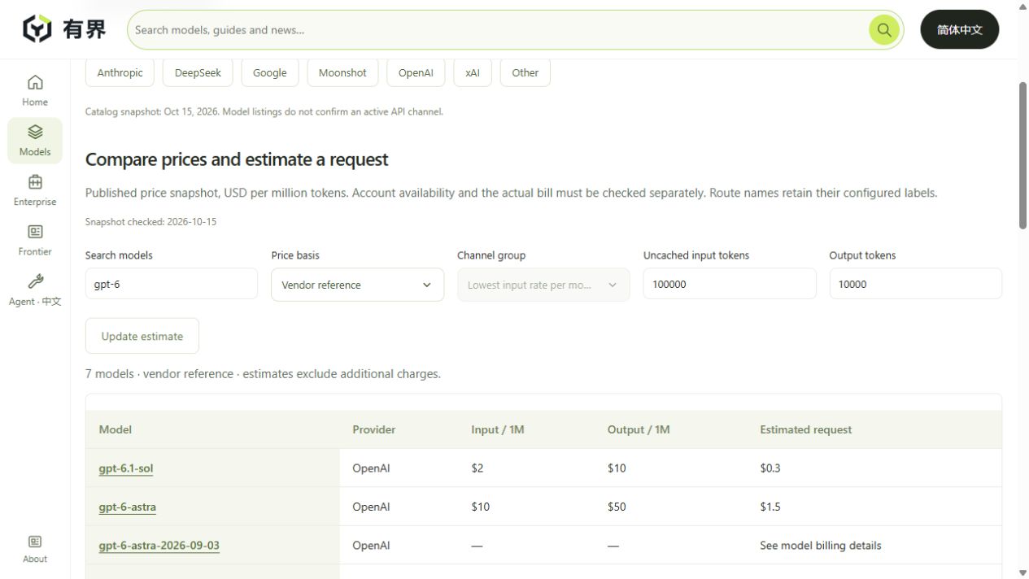Image resolution: width=1029 pixels, height=579 pixels.
Task: Click the page vertical scrollbar thumb
Action: click(1023, 155)
